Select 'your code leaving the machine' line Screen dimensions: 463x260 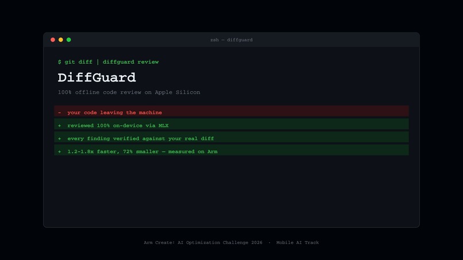click(x=232, y=111)
